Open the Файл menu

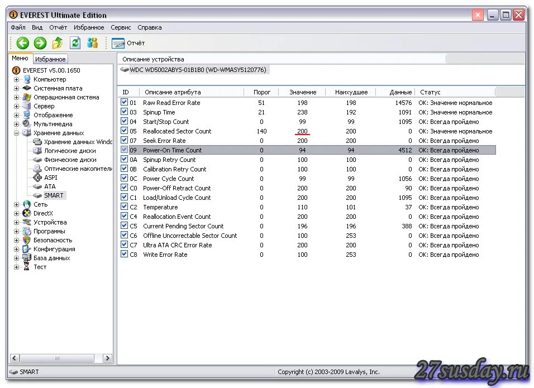(18, 27)
